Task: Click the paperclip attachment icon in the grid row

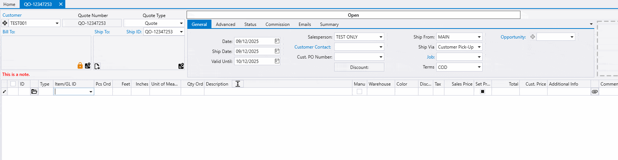Action: tap(595, 91)
